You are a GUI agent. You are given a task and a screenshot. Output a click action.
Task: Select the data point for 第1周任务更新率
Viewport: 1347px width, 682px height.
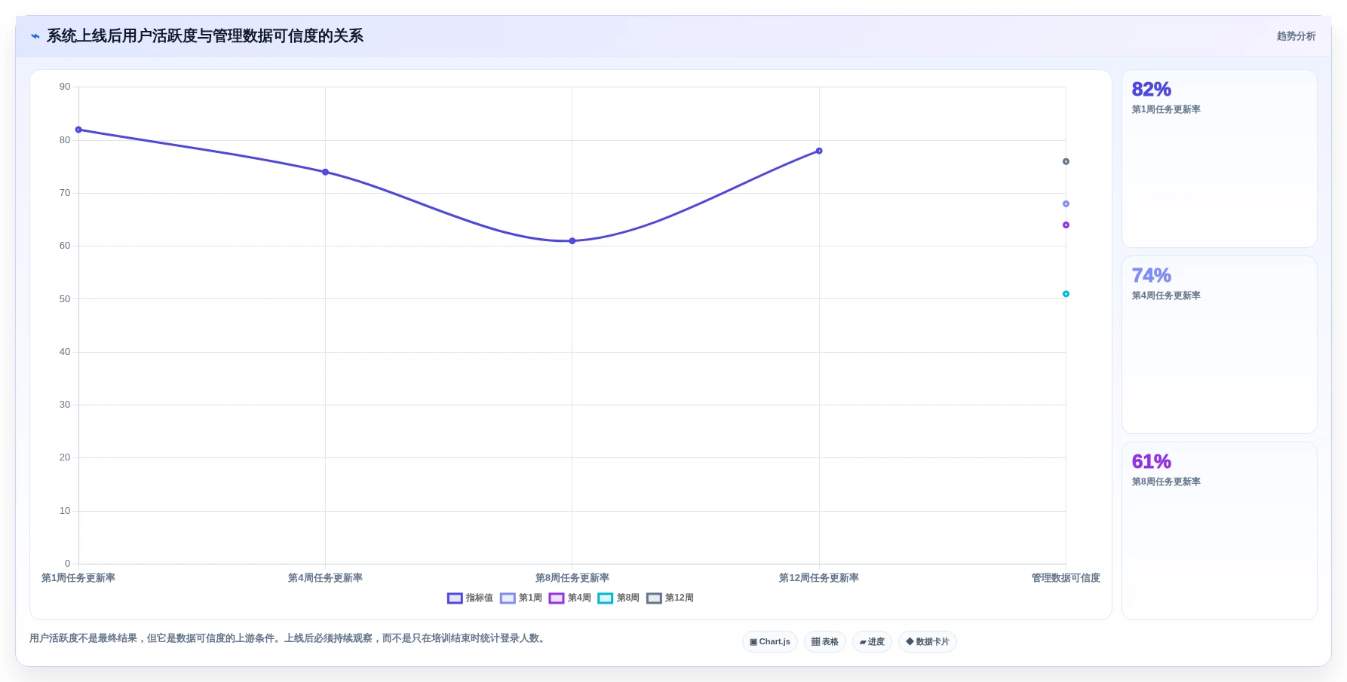point(78,130)
